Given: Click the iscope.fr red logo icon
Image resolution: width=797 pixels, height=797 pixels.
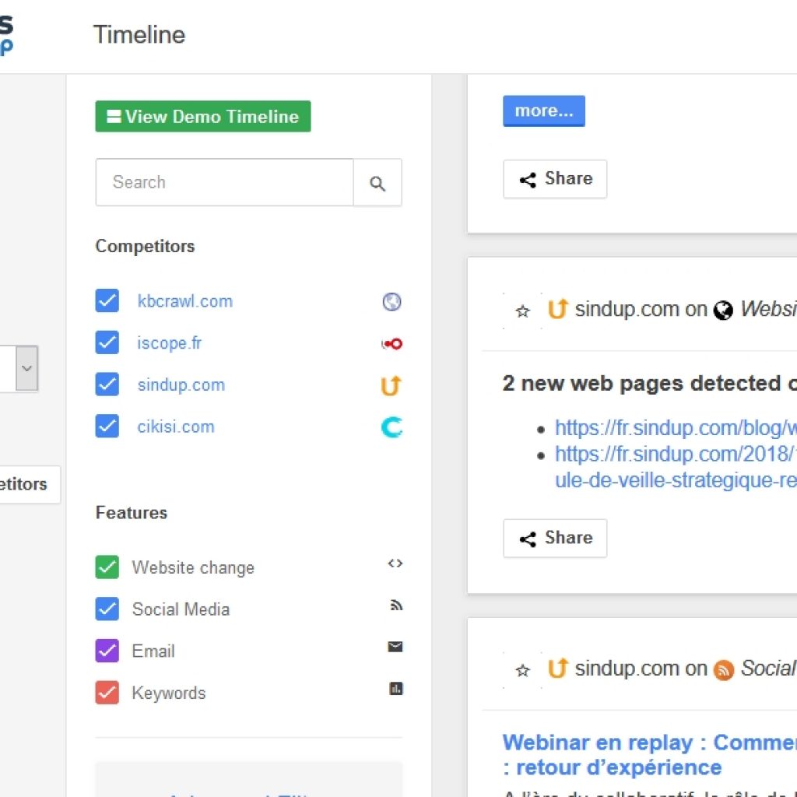Looking at the screenshot, I should tap(391, 344).
